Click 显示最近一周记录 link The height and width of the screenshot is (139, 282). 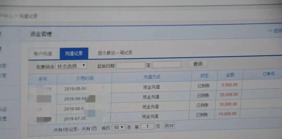click(115, 53)
